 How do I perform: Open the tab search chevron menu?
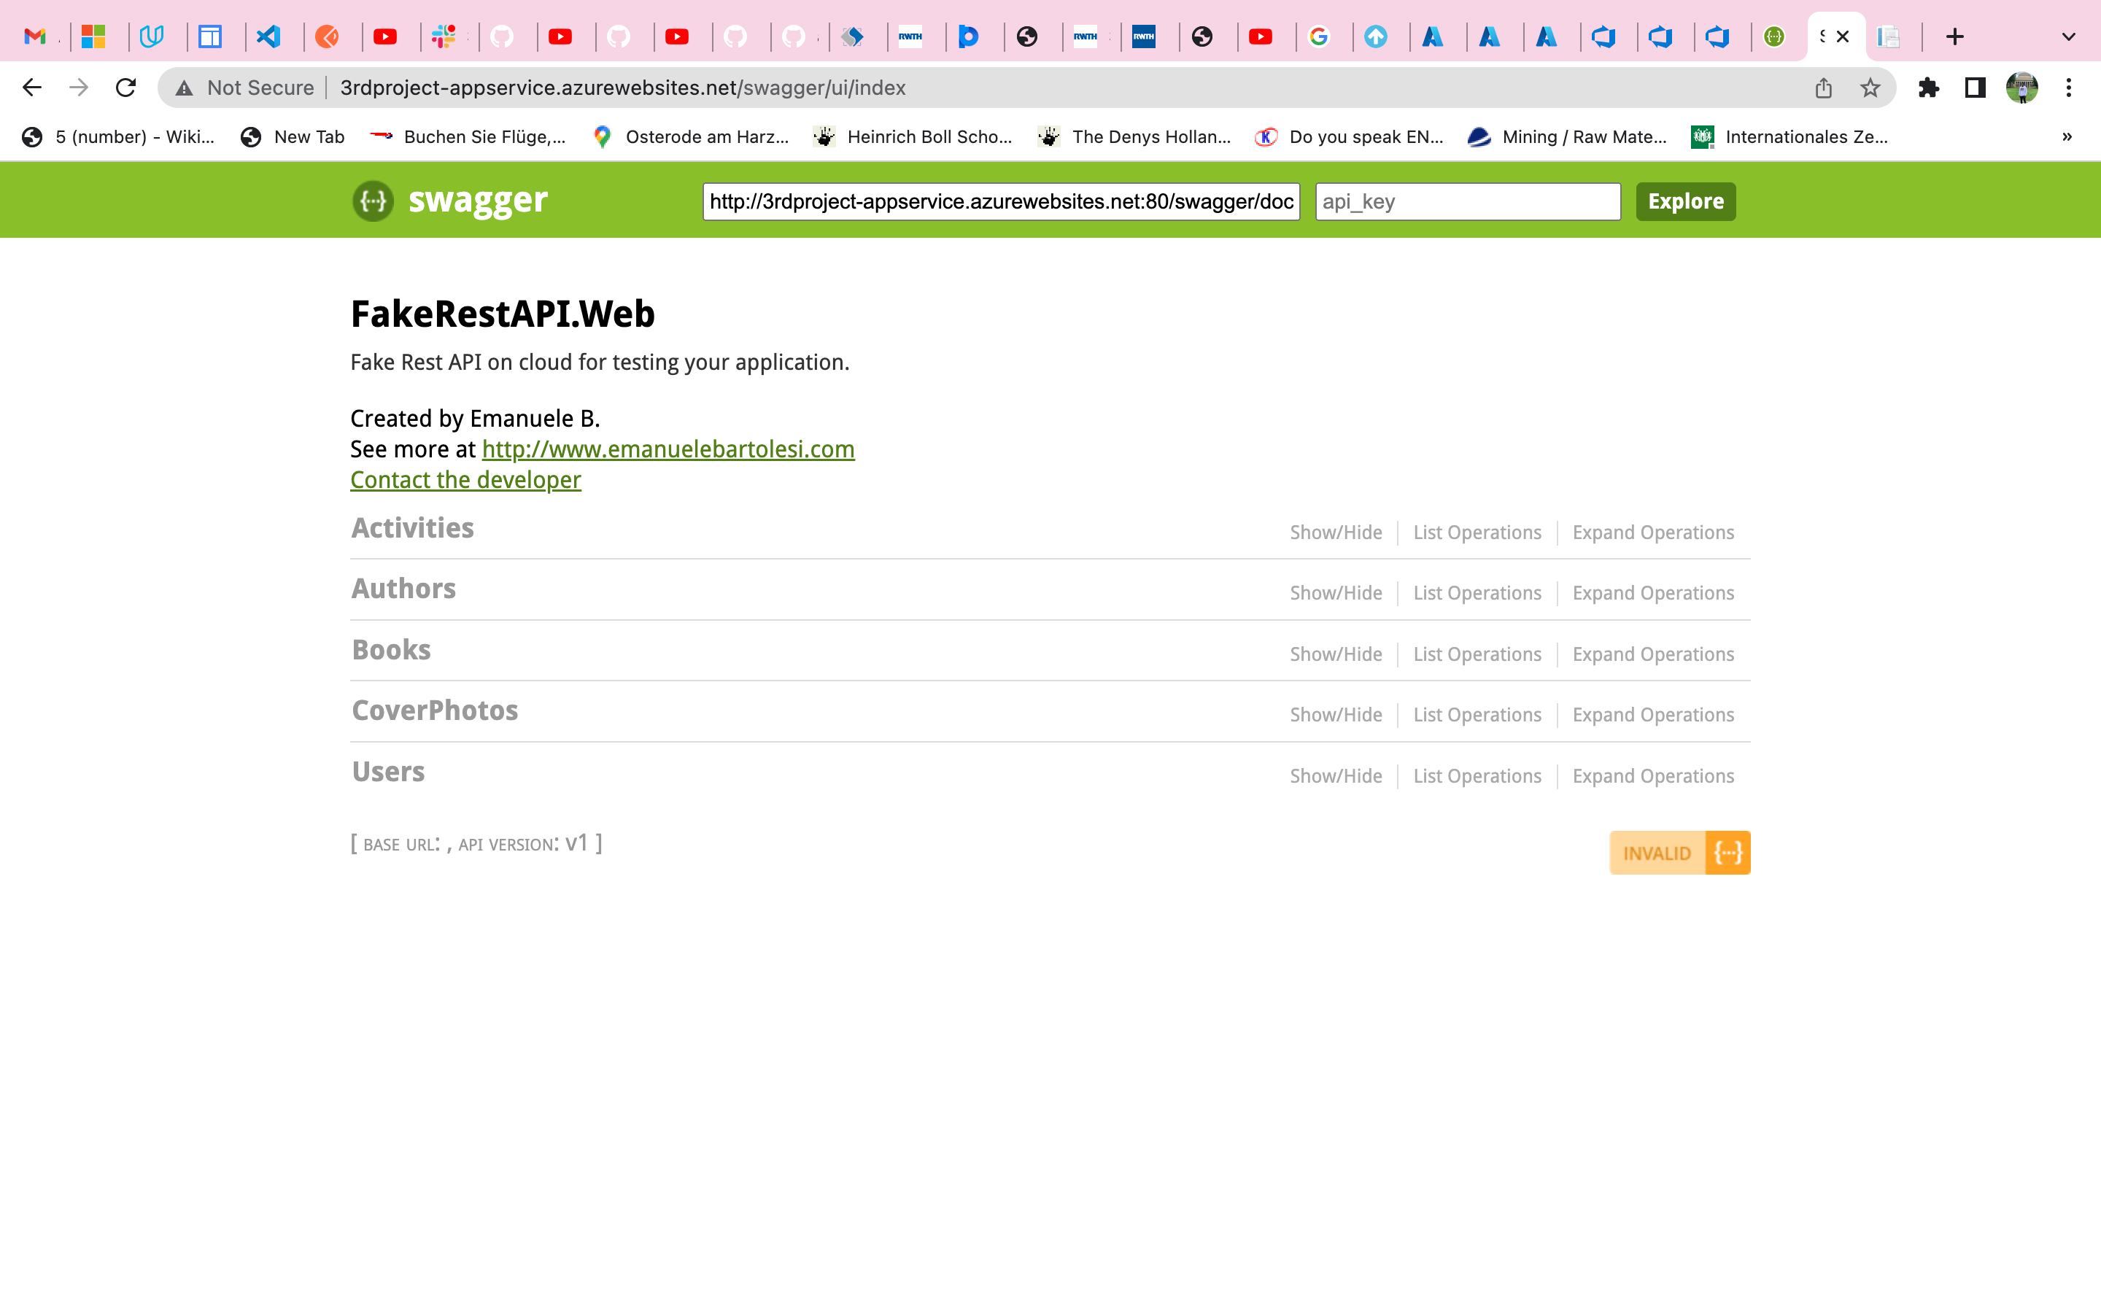click(x=2067, y=36)
